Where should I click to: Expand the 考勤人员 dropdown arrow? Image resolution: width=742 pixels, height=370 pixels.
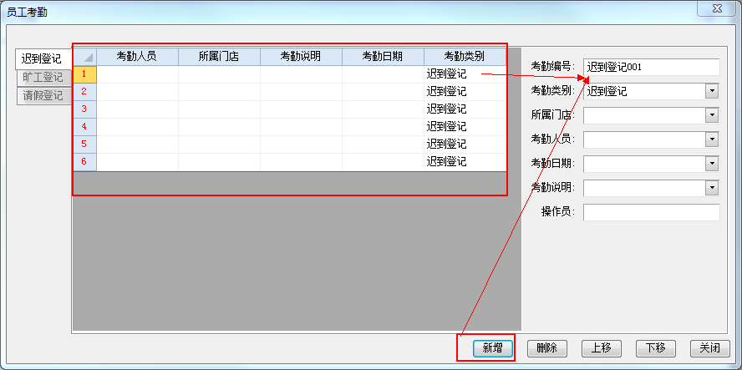click(712, 139)
